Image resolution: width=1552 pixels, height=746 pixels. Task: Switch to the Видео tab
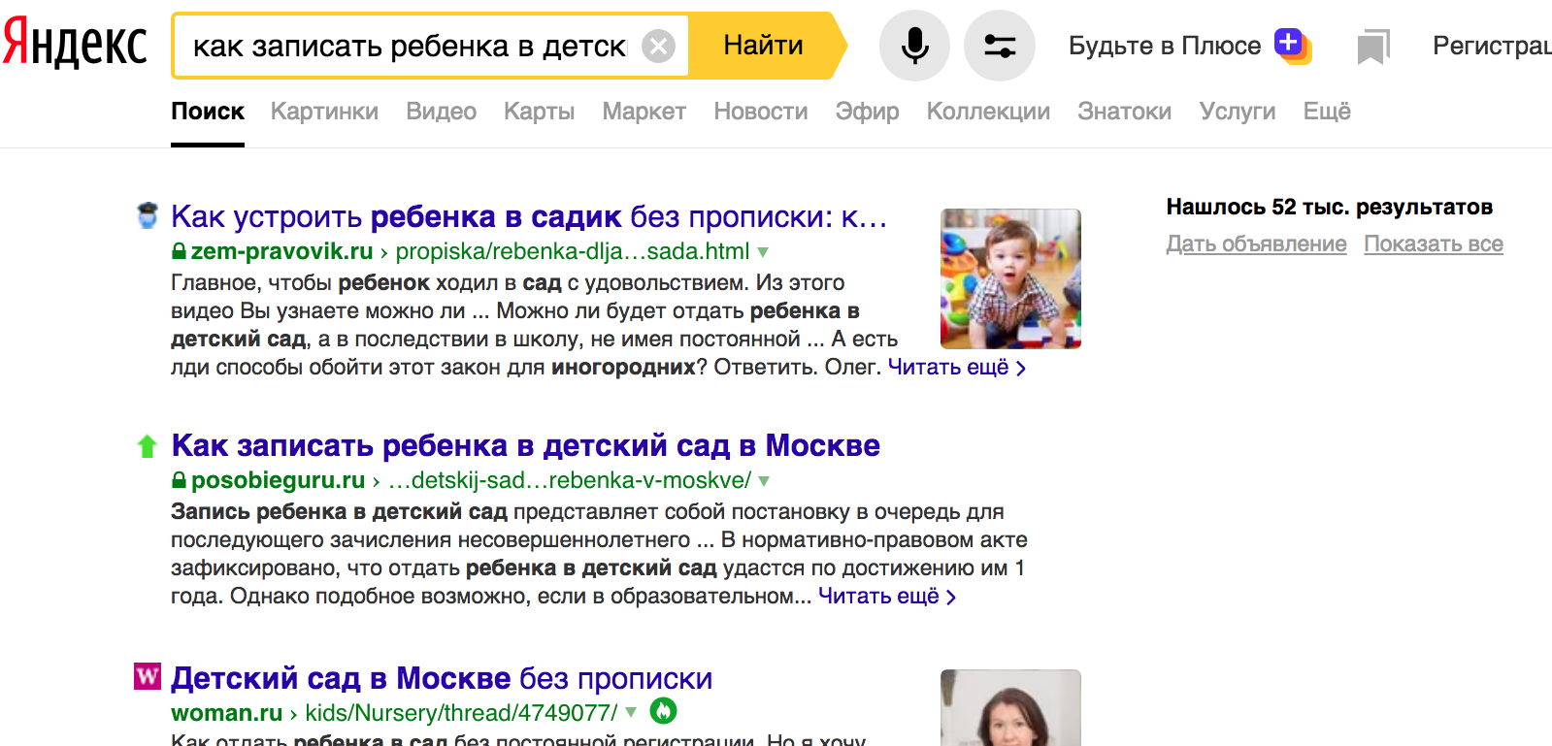441,112
